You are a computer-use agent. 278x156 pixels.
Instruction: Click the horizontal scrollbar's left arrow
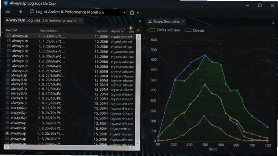point(7,147)
